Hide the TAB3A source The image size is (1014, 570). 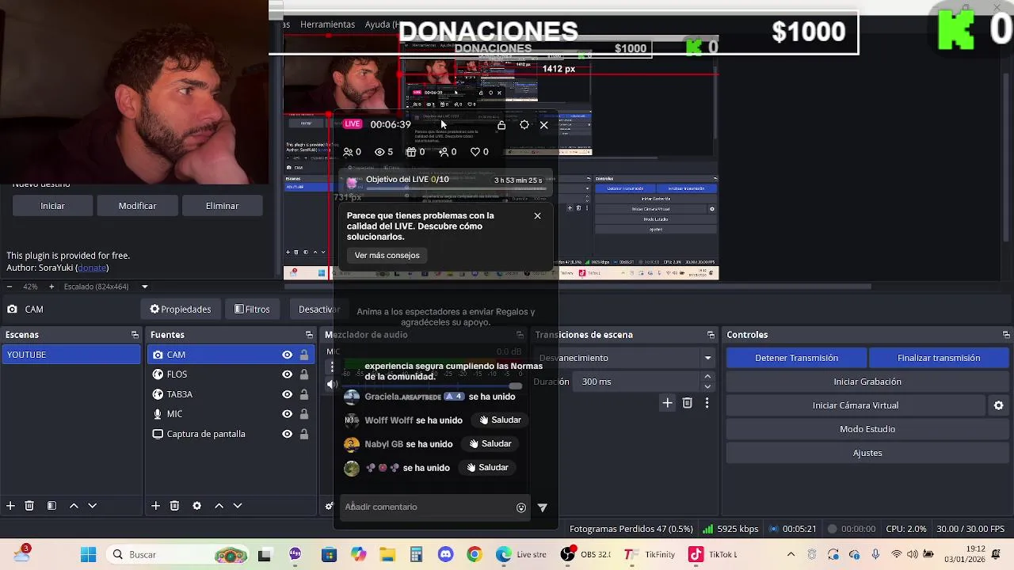click(x=287, y=394)
